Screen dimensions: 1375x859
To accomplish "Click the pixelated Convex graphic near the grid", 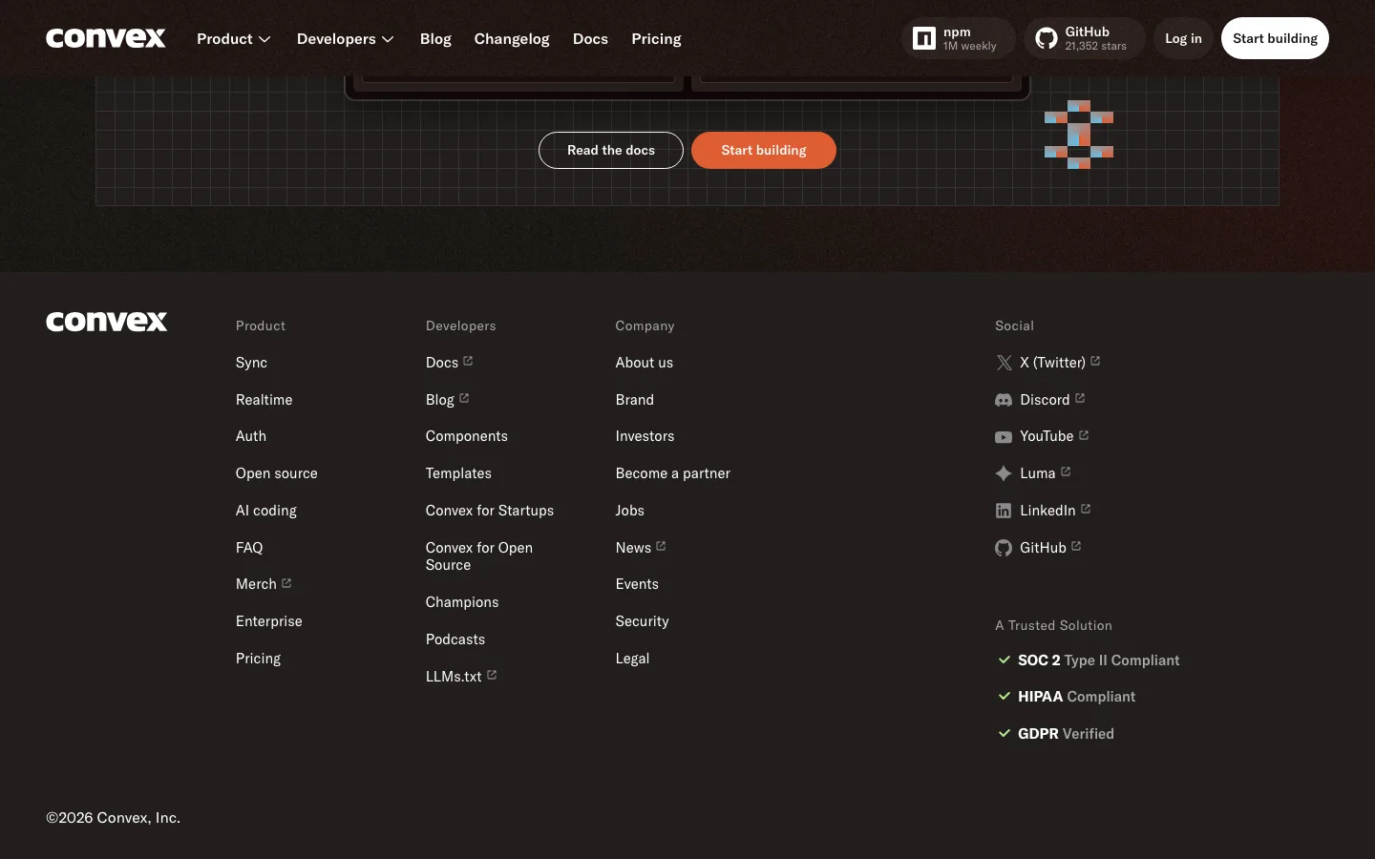I will [1079, 135].
